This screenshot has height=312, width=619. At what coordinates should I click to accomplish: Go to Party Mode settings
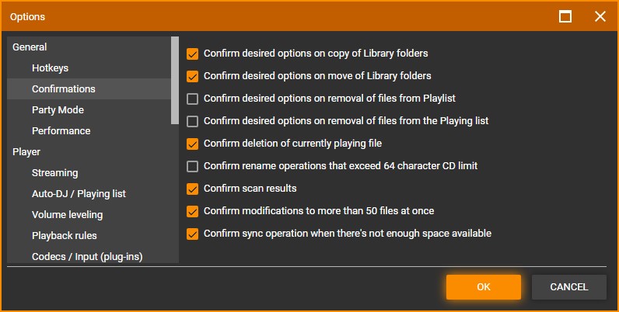pyautogui.click(x=58, y=110)
